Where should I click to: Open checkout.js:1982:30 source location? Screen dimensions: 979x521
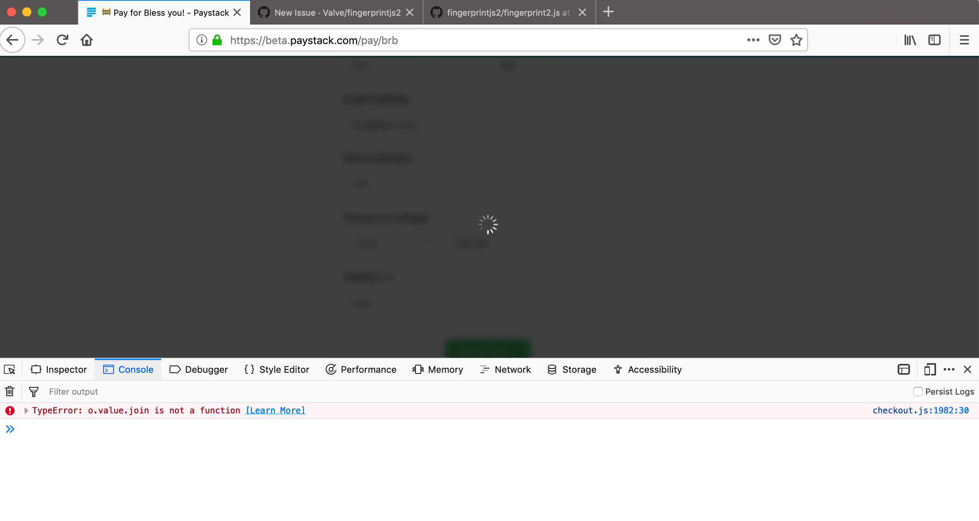coord(921,410)
